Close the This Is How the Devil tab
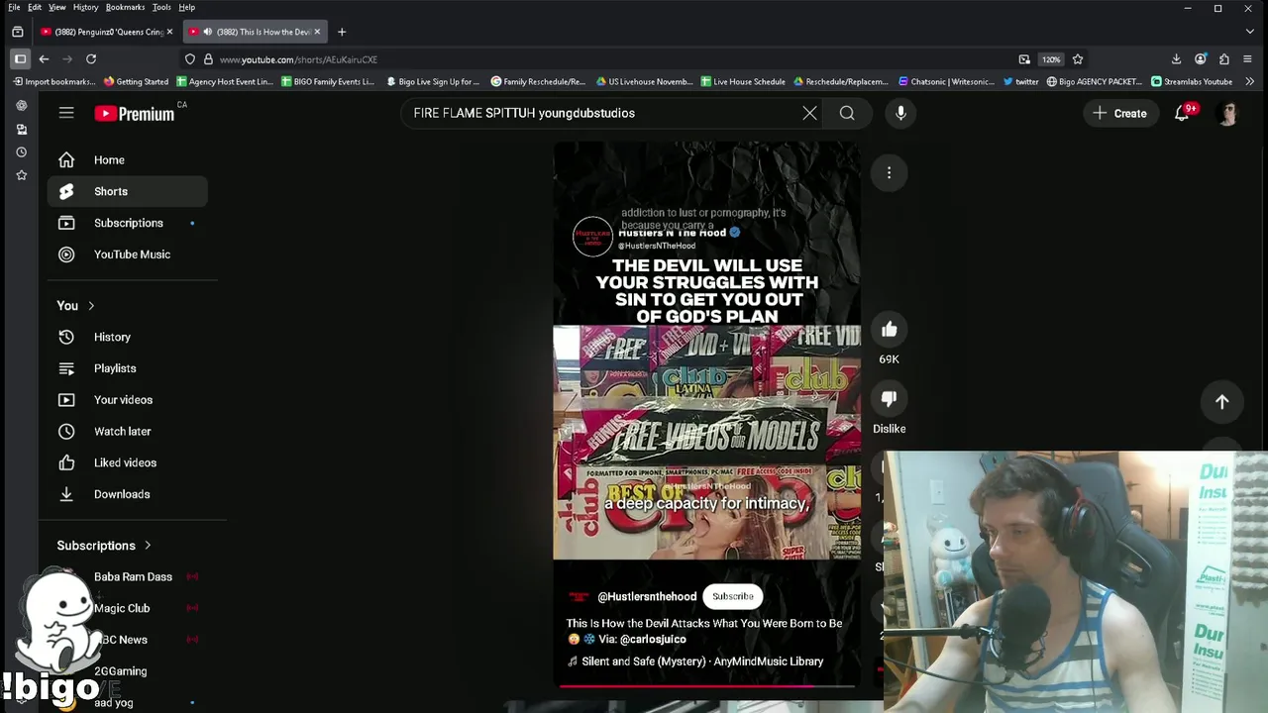1268x713 pixels. click(317, 32)
